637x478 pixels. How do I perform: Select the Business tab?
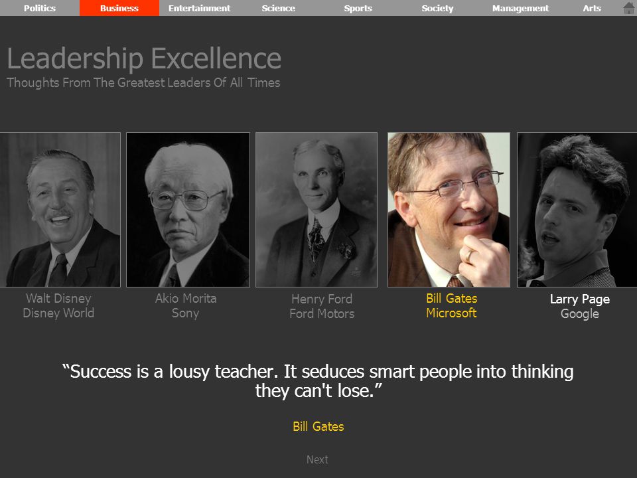[119, 8]
